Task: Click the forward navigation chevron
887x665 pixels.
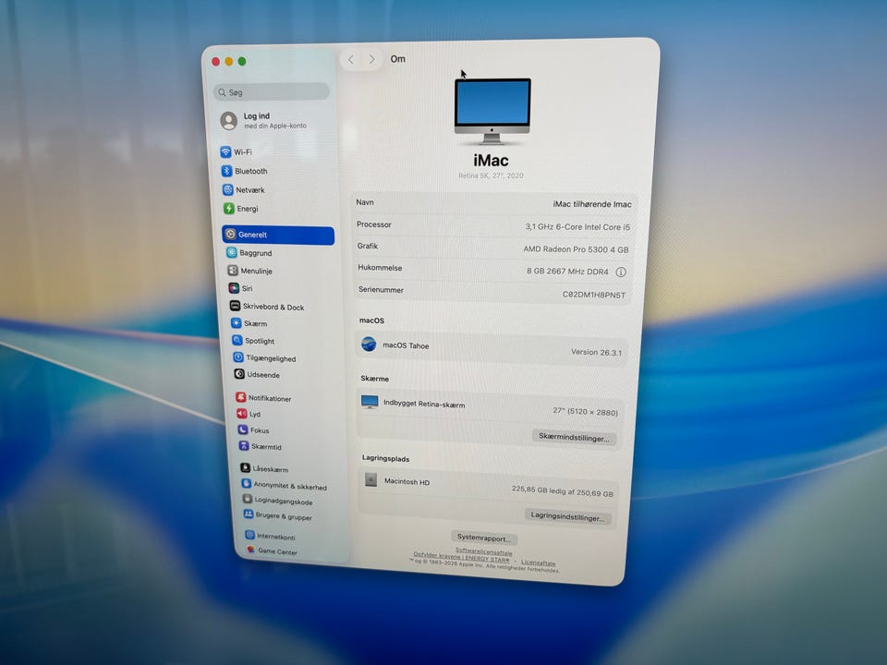Action: (372, 59)
